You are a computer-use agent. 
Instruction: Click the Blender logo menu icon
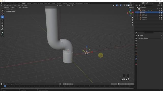click(2, 3)
